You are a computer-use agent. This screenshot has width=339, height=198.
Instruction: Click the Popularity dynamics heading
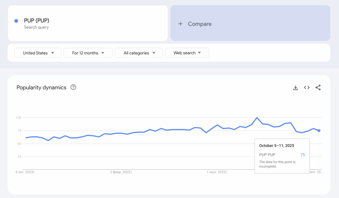tap(41, 88)
